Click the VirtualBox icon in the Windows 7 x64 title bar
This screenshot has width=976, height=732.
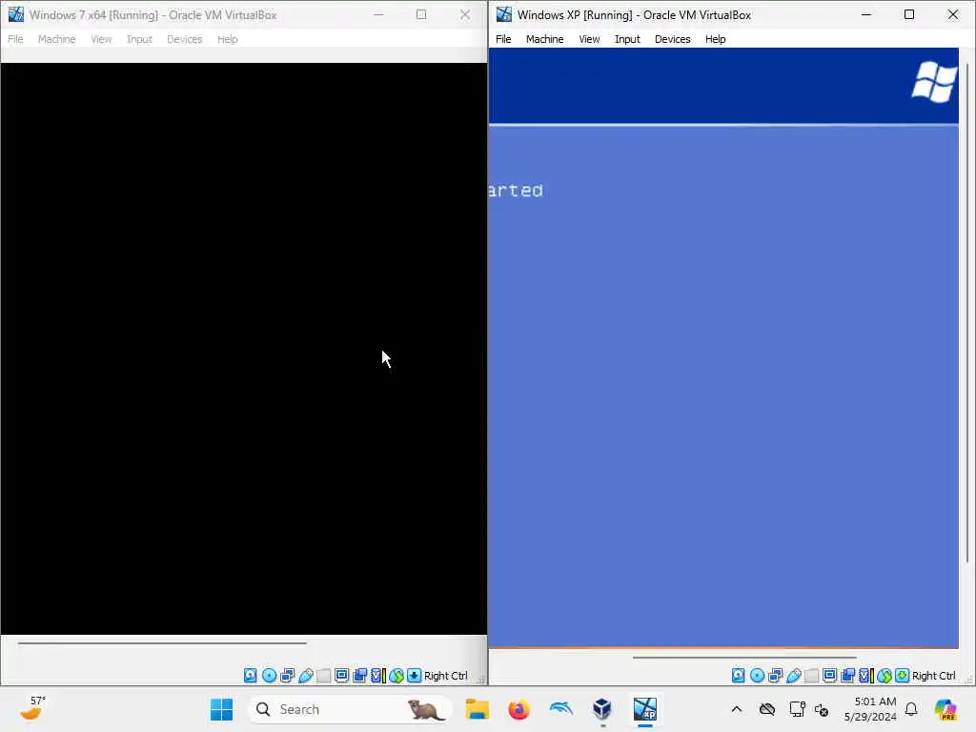(x=15, y=14)
